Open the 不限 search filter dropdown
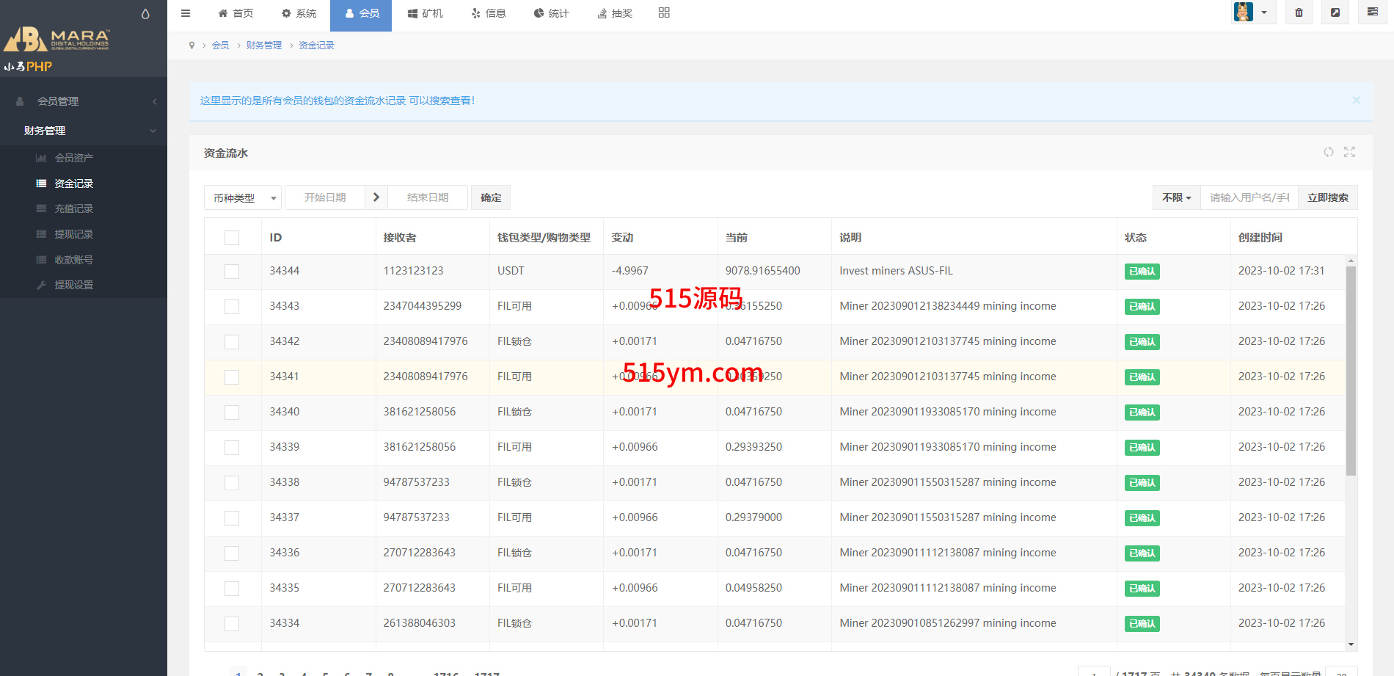Viewport: 1394px width, 676px height. tap(1176, 198)
